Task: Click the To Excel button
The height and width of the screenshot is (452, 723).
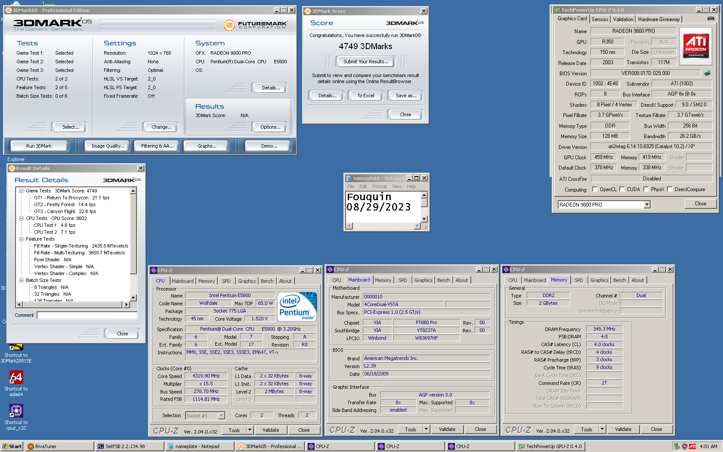Action: [x=365, y=96]
